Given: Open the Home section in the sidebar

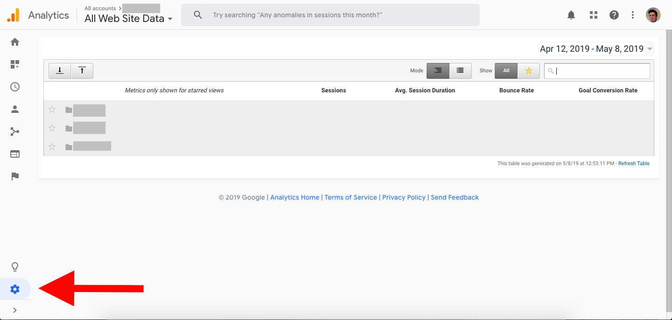Looking at the screenshot, I should click(14, 42).
